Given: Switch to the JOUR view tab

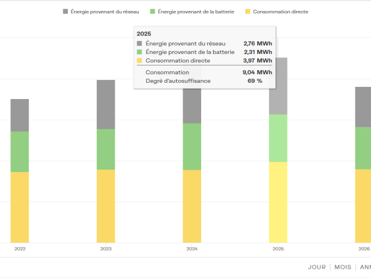Looking at the screenshot, I should point(317,267).
